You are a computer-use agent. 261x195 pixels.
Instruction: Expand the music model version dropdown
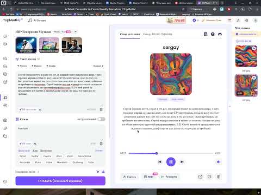click(76, 32)
